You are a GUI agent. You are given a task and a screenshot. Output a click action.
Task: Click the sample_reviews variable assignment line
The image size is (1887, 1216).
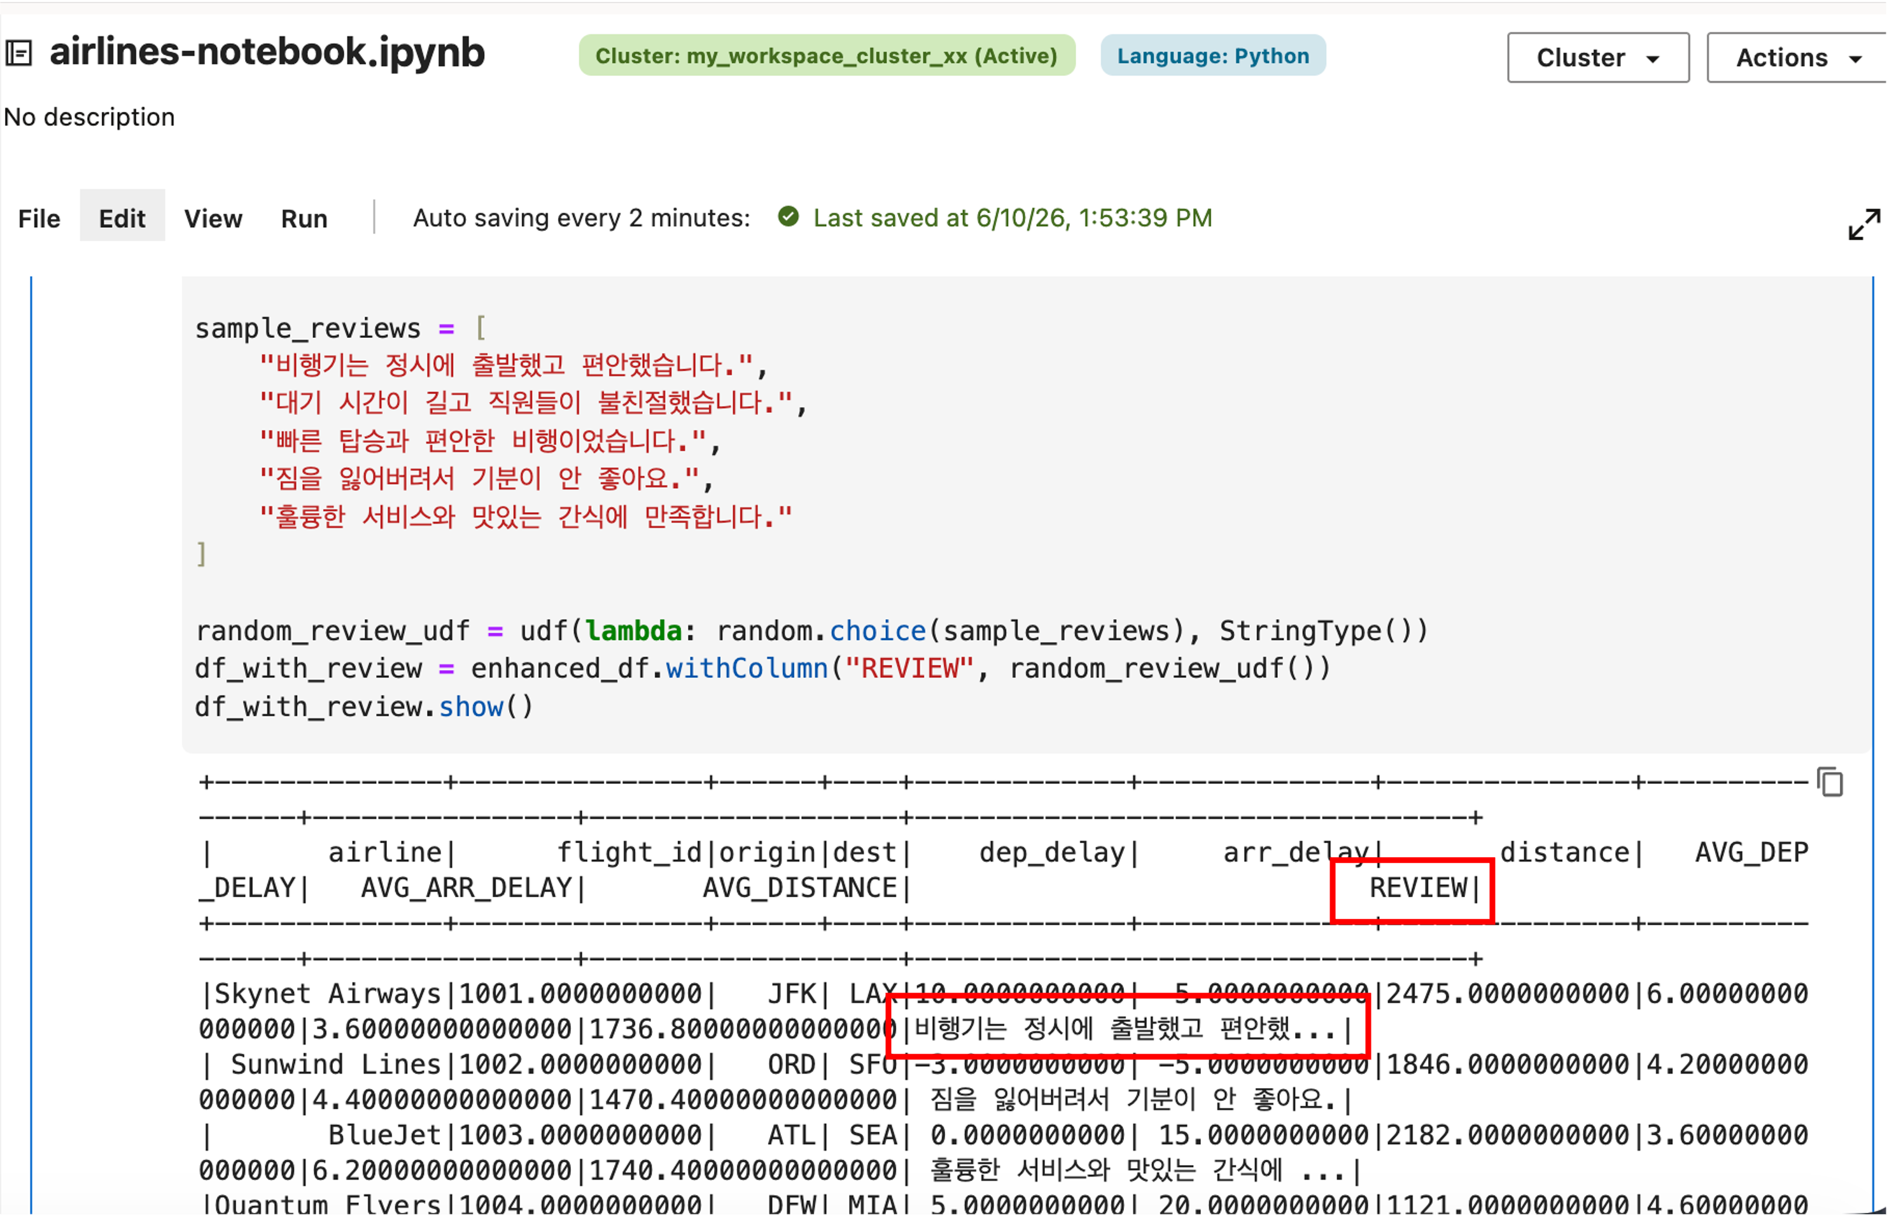340,328
